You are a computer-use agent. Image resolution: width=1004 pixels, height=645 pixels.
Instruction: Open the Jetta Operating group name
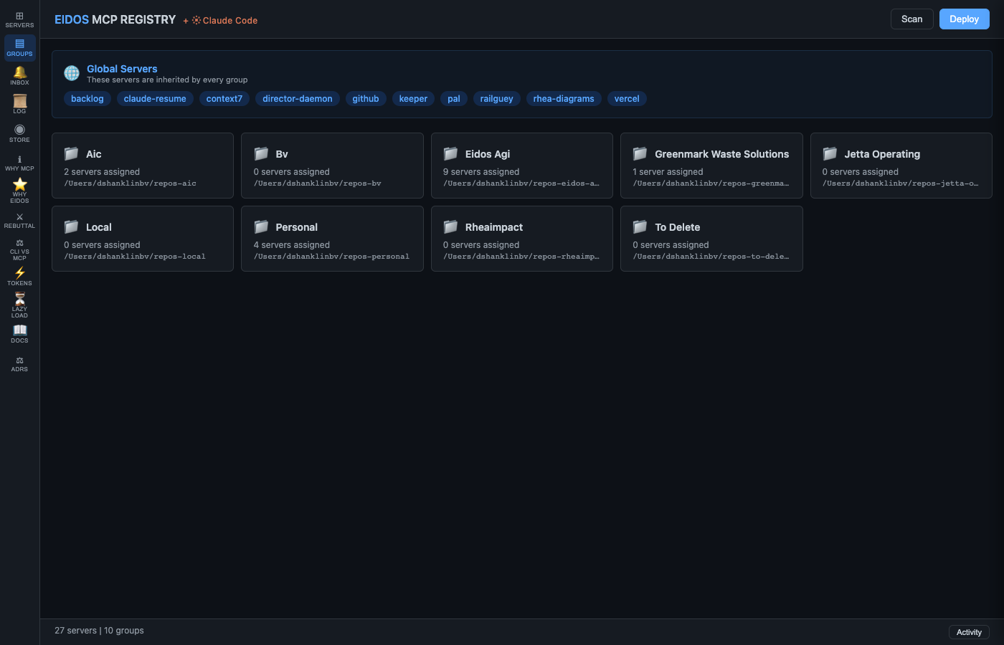tap(882, 154)
